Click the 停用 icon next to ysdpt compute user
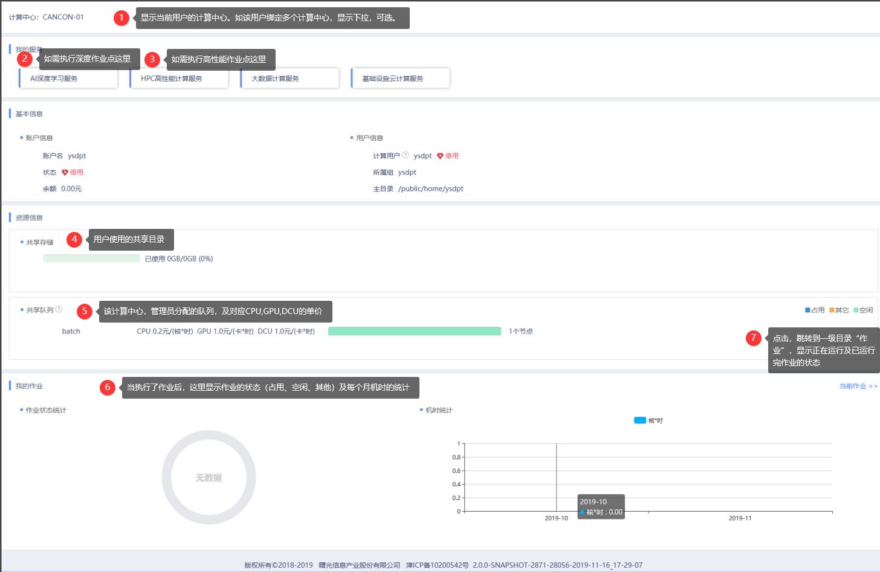This screenshot has height=572, width=880. click(440, 156)
